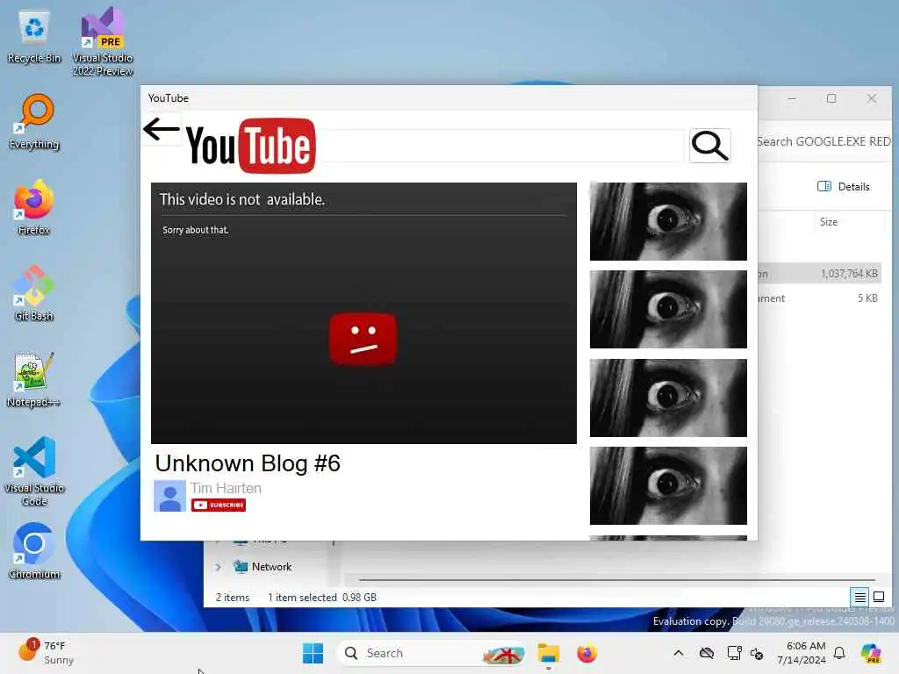Select Network in File Explorer navigation pane
Viewport: 899px width, 674px height.
point(263,567)
